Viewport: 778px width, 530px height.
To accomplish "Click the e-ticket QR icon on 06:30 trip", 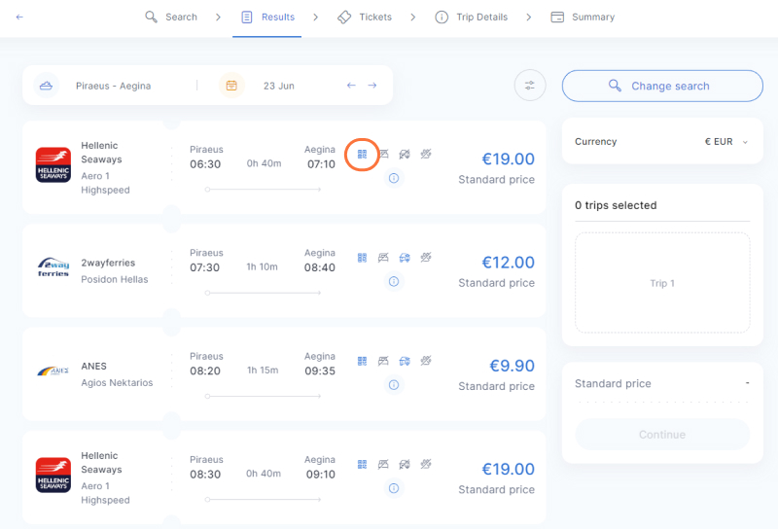I will [362, 155].
